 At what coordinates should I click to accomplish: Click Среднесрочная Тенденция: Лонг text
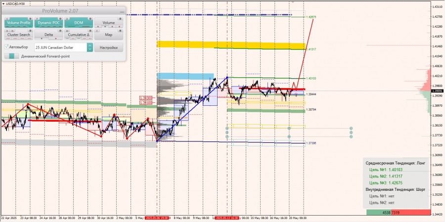[396, 163]
